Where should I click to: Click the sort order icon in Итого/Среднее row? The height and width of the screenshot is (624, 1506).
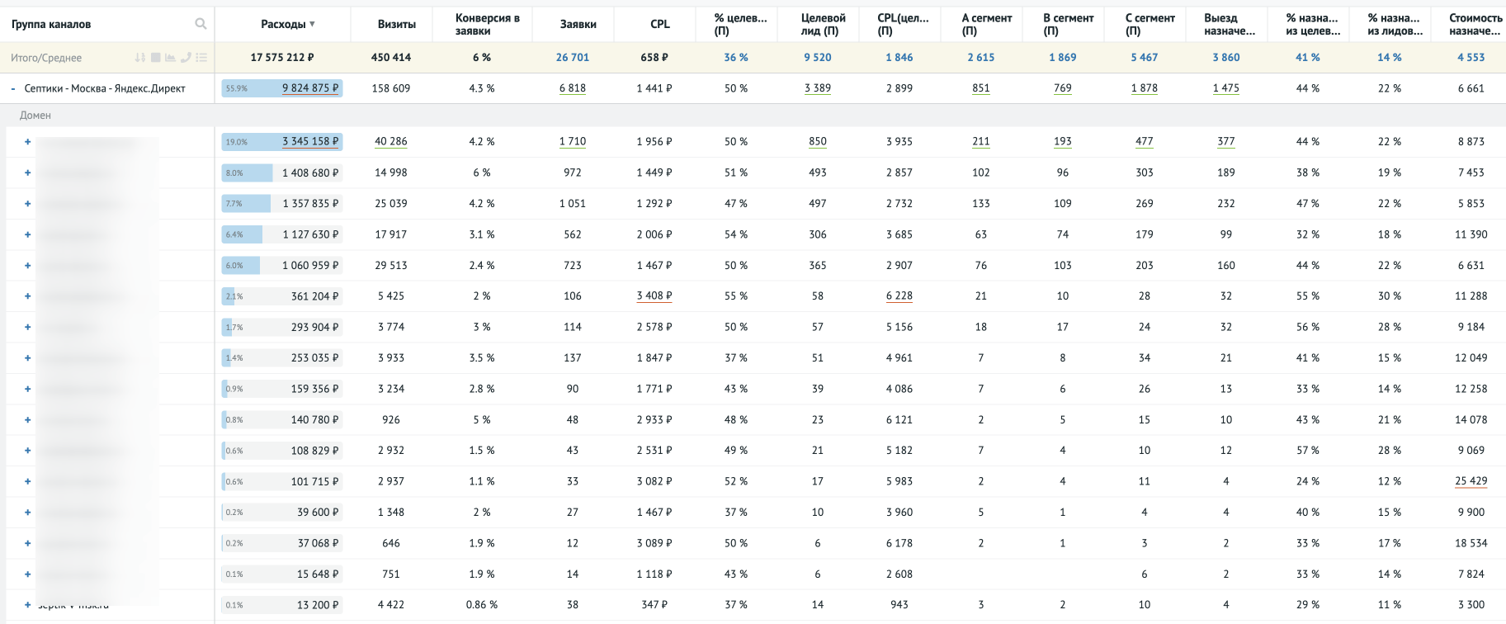point(139,58)
